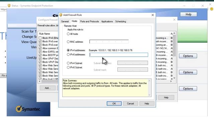This screenshot has width=214, height=120.
Task: Confirm the firewall rule with OK
Action: [114, 104]
